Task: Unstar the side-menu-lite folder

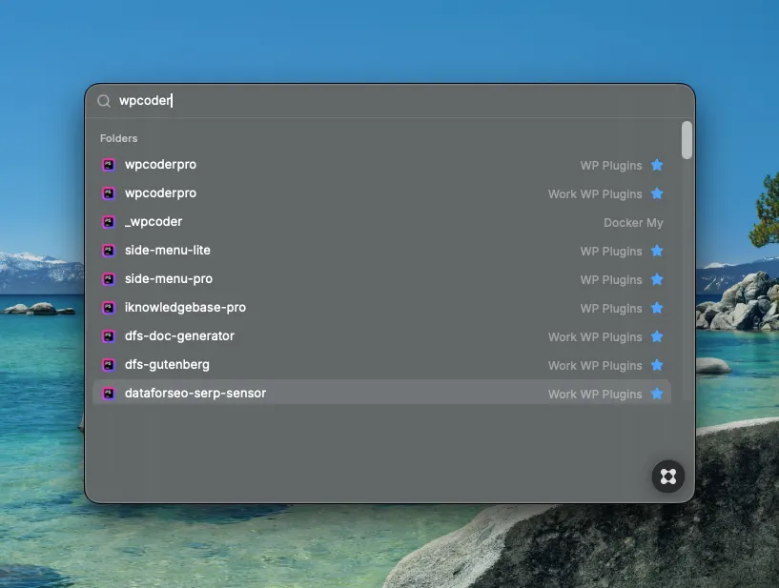Action: coord(657,251)
